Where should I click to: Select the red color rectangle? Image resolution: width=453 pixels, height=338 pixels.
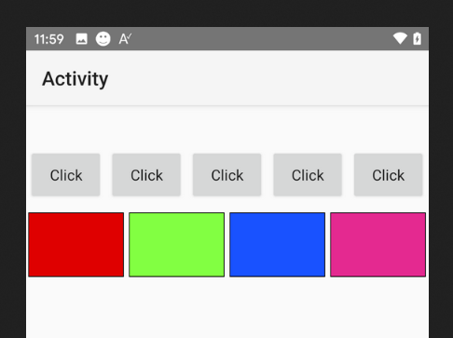click(76, 245)
